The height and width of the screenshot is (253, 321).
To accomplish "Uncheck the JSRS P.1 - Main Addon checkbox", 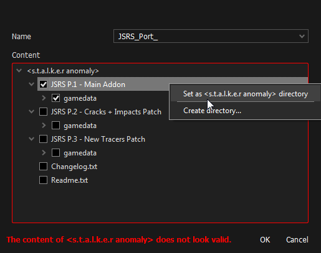I will pos(43,85).
